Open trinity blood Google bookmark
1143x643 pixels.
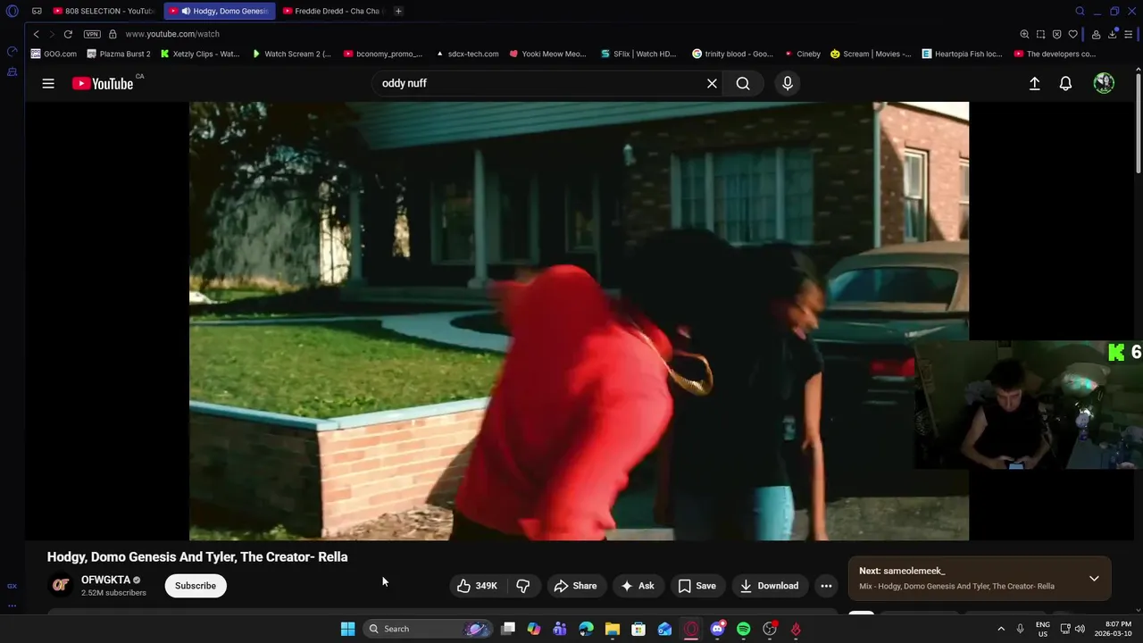[x=733, y=54]
